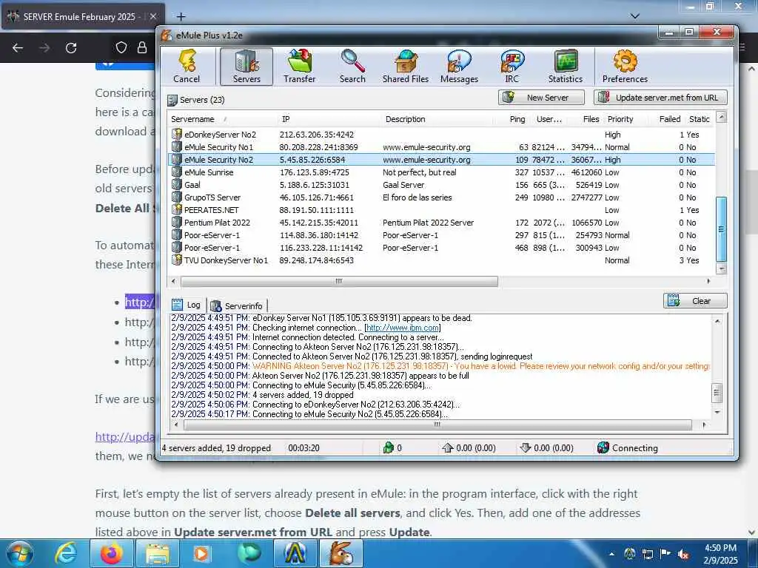This screenshot has width=758, height=568.
Task: Open the Shared Files toolbar page
Action: point(406,67)
